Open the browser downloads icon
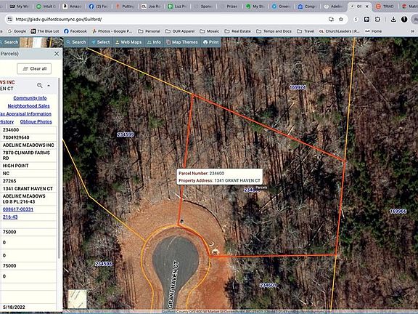This screenshot has height=314, width=418. pos(393,19)
